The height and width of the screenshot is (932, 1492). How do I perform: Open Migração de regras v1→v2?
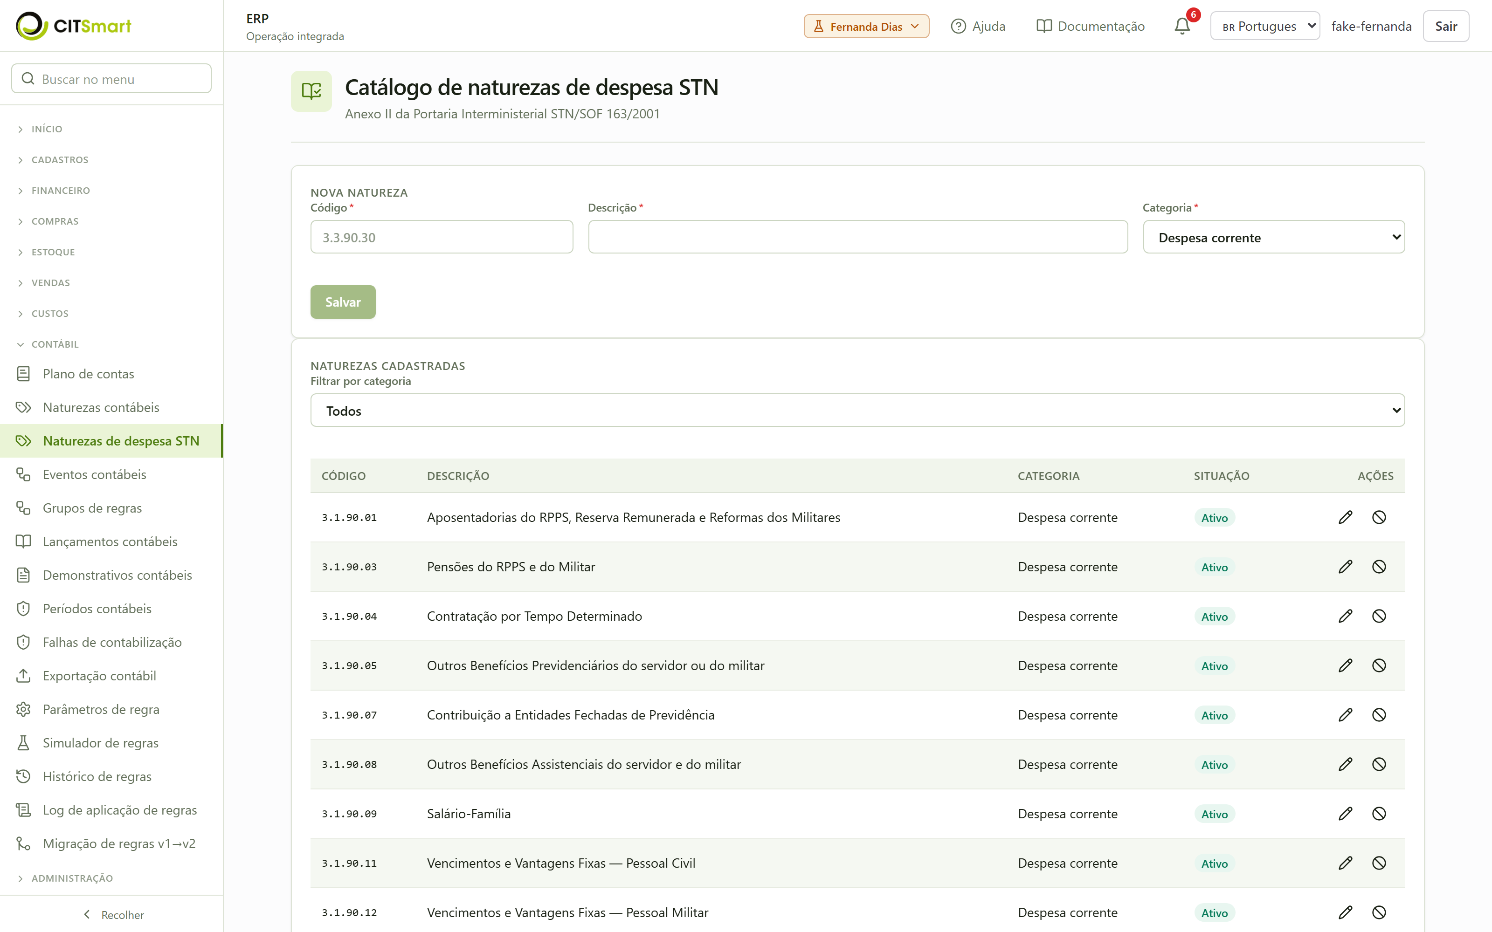pos(111,843)
